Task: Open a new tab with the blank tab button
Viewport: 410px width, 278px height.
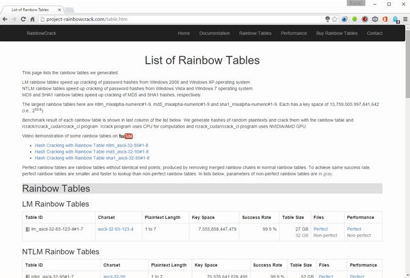Action: click(x=69, y=10)
